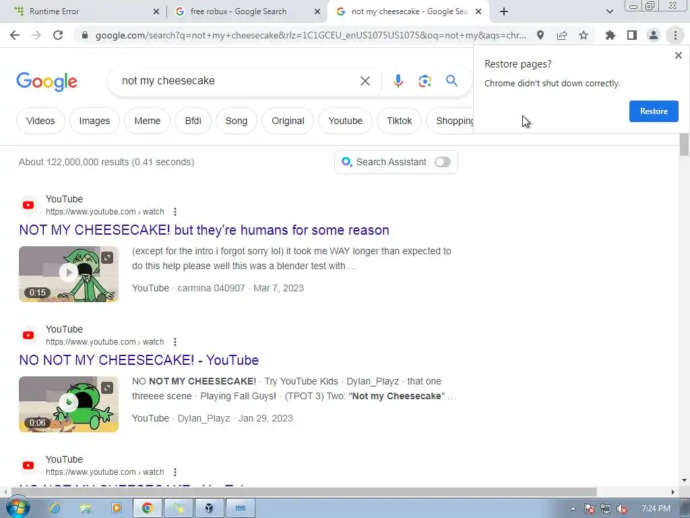Start voice search with the microphone icon

click(x=398, y=81)
